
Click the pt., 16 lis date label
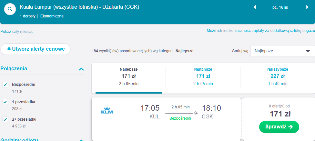pyautogui.click(x=280, y=8)
